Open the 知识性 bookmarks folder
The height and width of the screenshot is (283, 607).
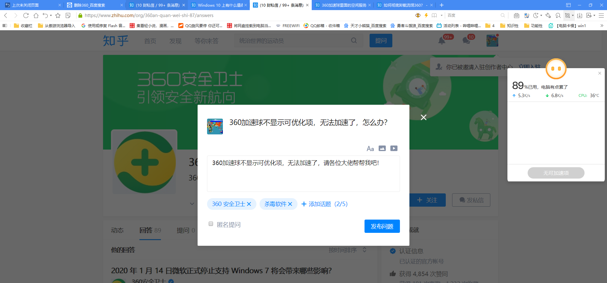pyautogui.click(x=509, y=26)
